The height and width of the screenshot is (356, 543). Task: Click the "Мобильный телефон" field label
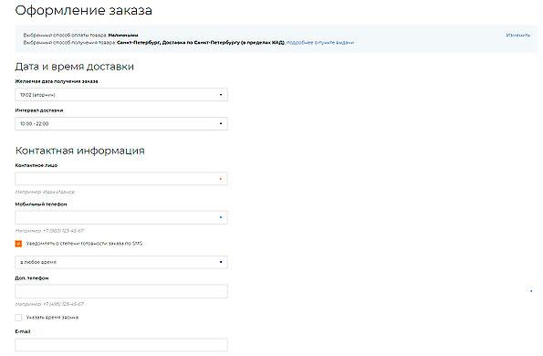coord(41,204)
